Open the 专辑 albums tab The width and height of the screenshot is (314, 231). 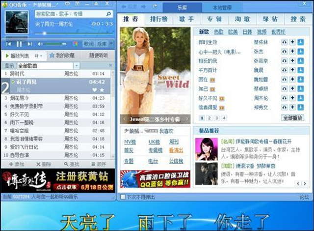pos(214,19)
